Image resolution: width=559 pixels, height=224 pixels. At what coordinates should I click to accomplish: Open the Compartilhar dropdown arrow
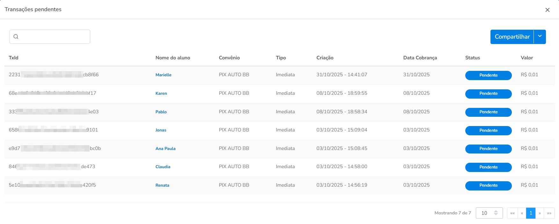tap(540, 37)
